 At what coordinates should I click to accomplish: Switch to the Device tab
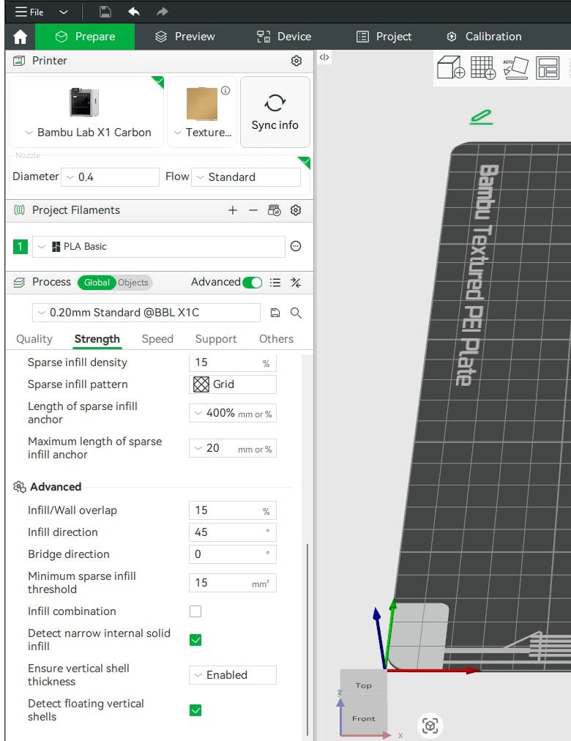284,37
